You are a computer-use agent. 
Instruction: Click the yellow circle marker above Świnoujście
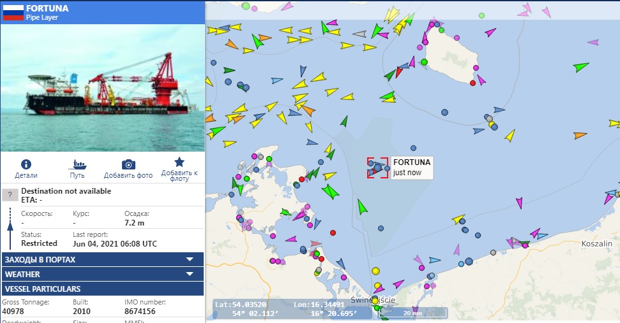(x=375, y=271)
